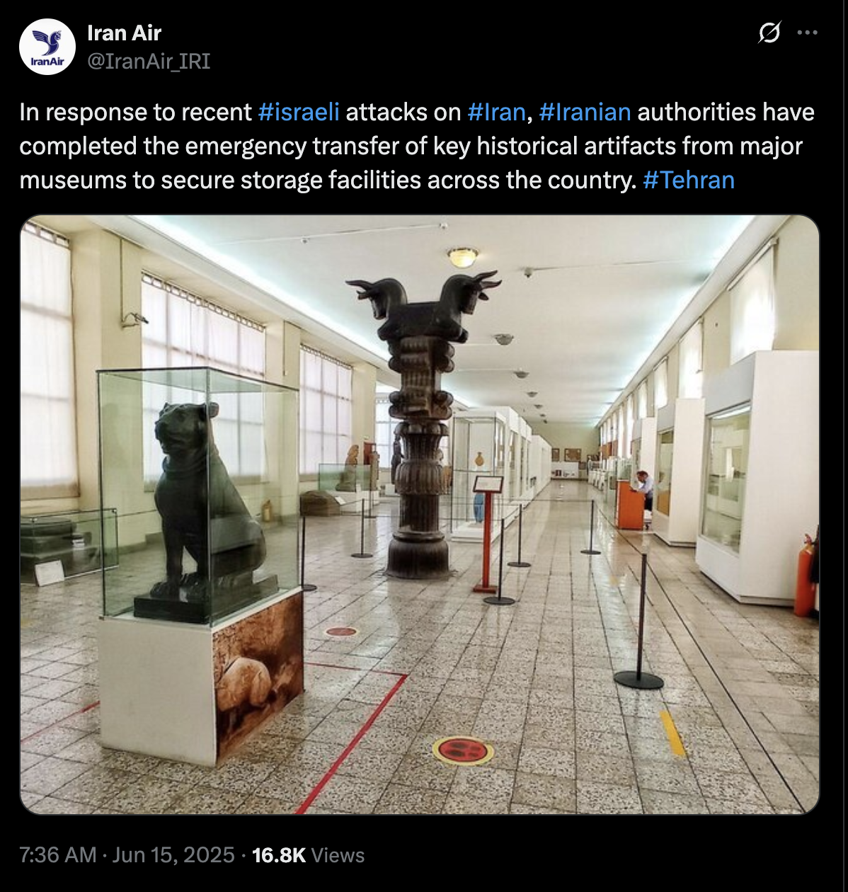Open the #Tehran hashtag
The image size is (848, 892).
point(689,180)
